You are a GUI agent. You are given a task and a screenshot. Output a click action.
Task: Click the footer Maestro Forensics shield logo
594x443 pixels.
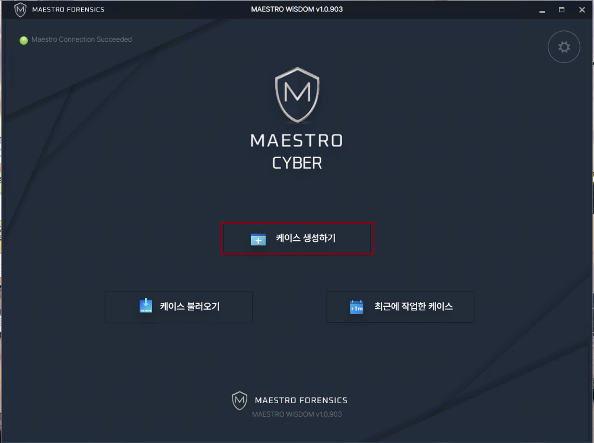[239, 400]
